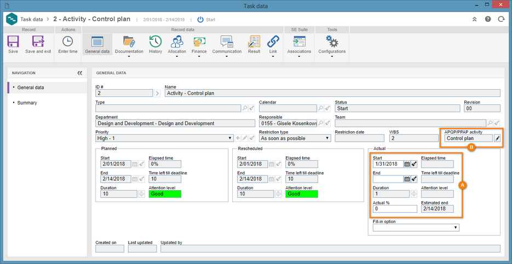Click the refresh icon in header
512x264 pixels.
point(501,19)
